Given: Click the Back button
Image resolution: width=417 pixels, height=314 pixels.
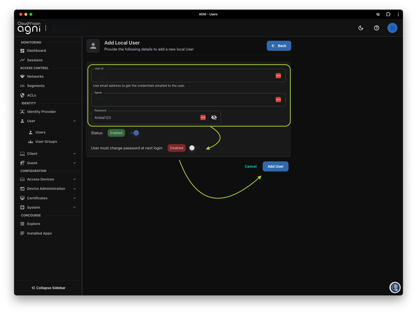Looking at the screenshot, I should pos(279,46).
